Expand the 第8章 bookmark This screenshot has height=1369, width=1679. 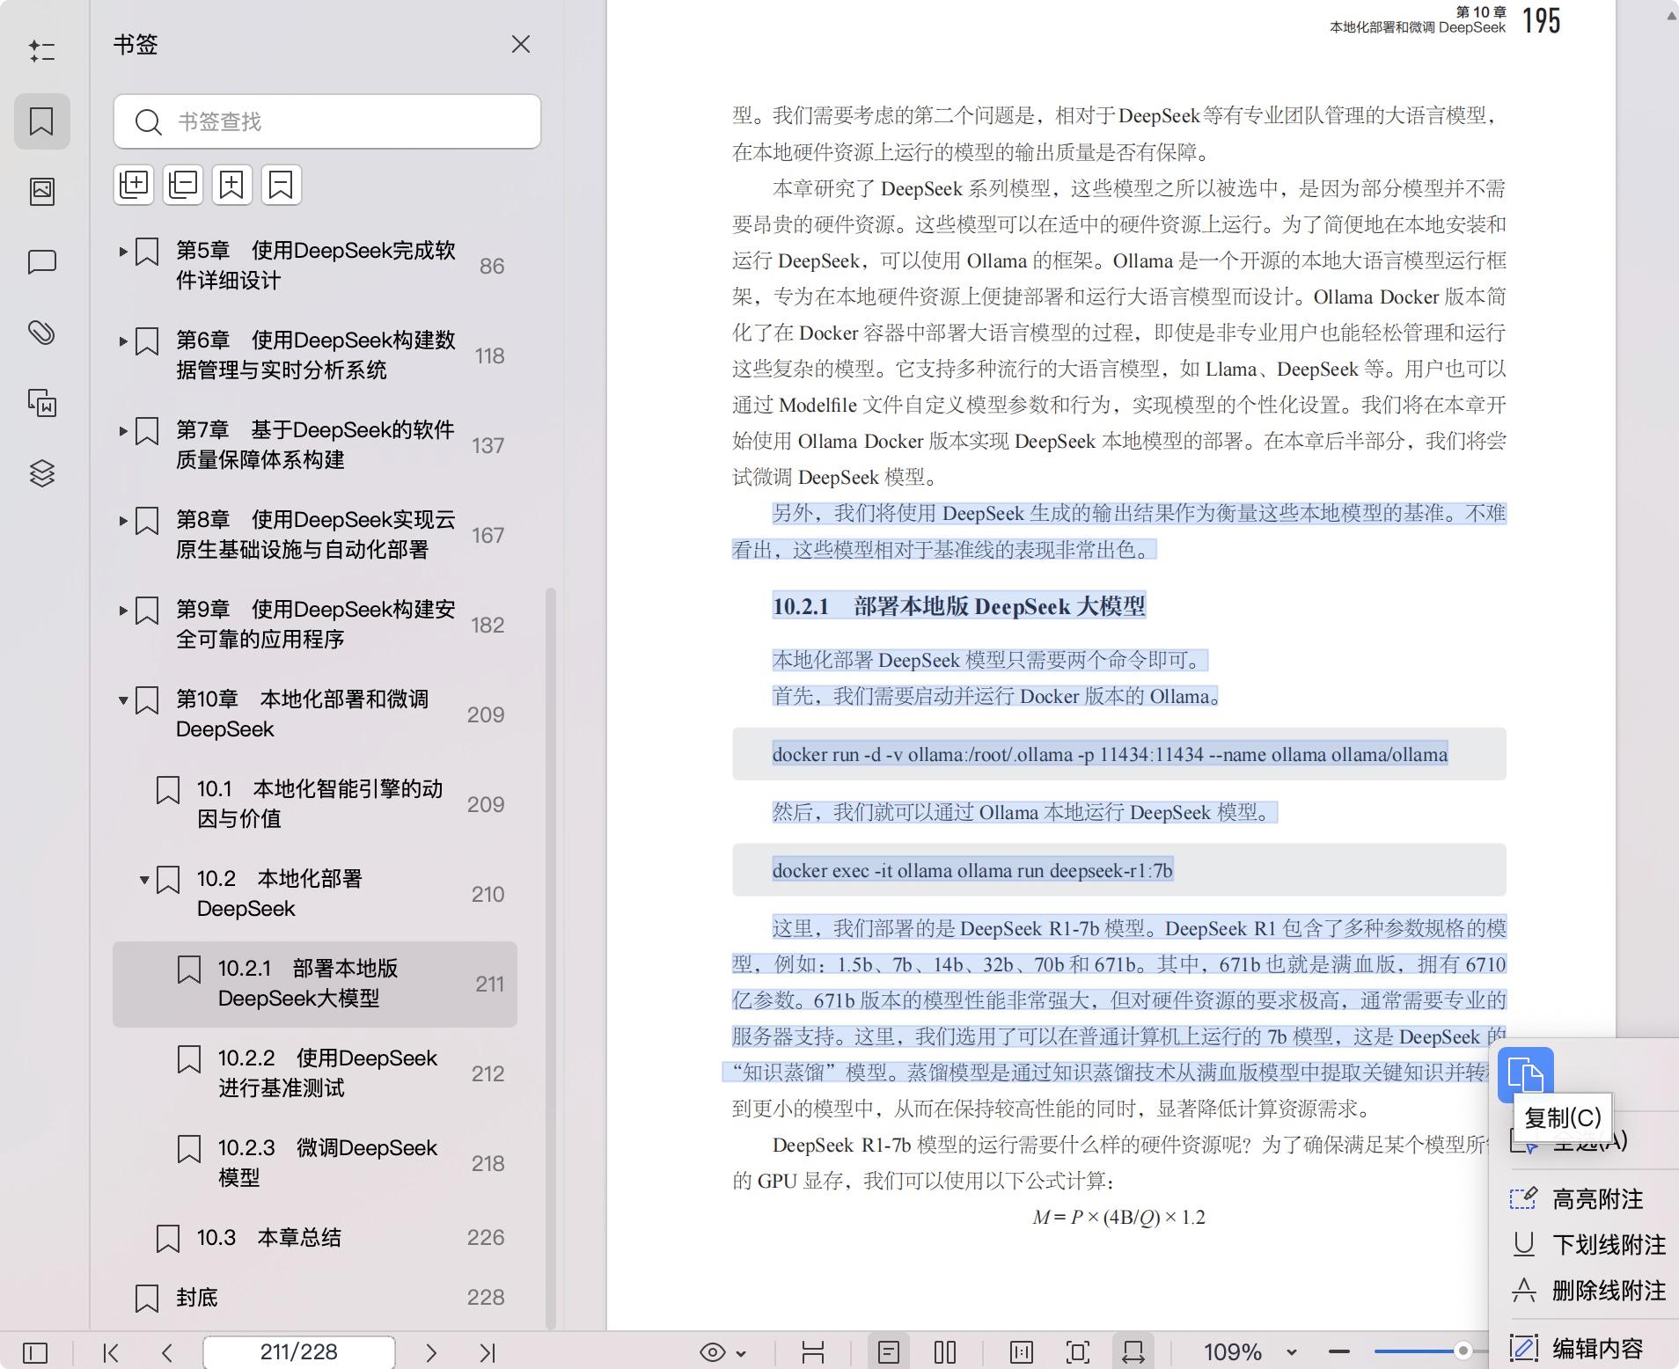pyautogui.click(x=123, y=521)
